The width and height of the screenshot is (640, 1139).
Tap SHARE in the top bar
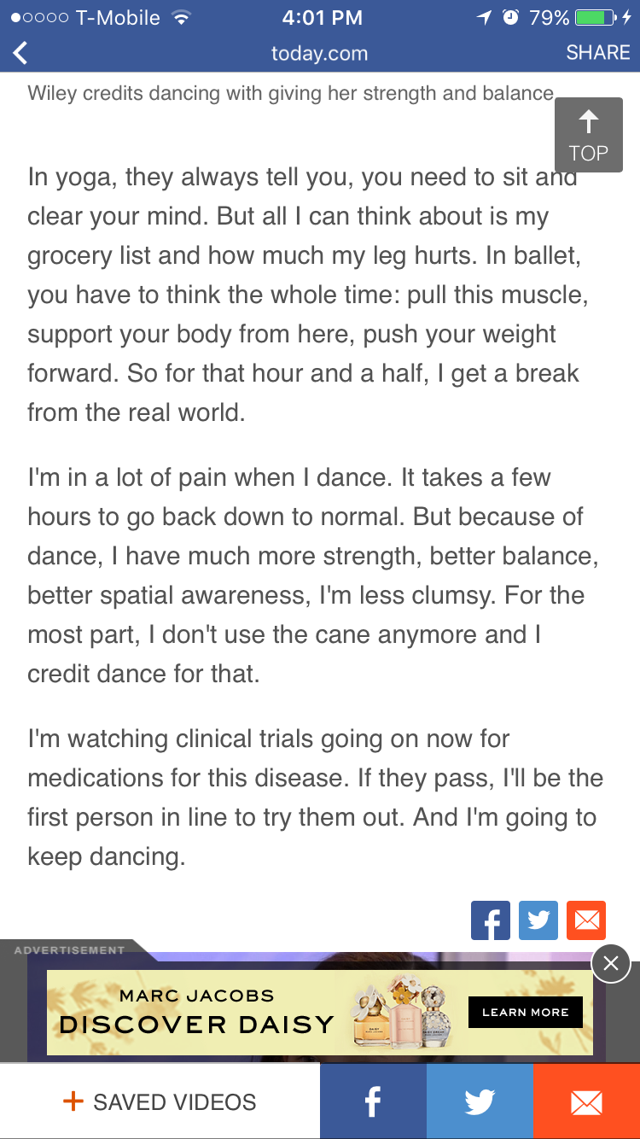(x=597, y=52)
